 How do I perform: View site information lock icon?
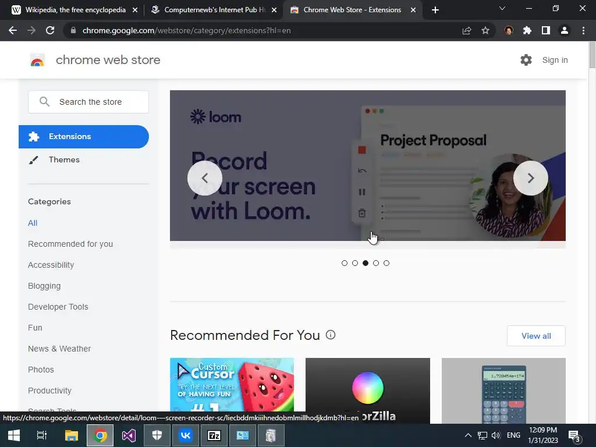tap(73, 30)
